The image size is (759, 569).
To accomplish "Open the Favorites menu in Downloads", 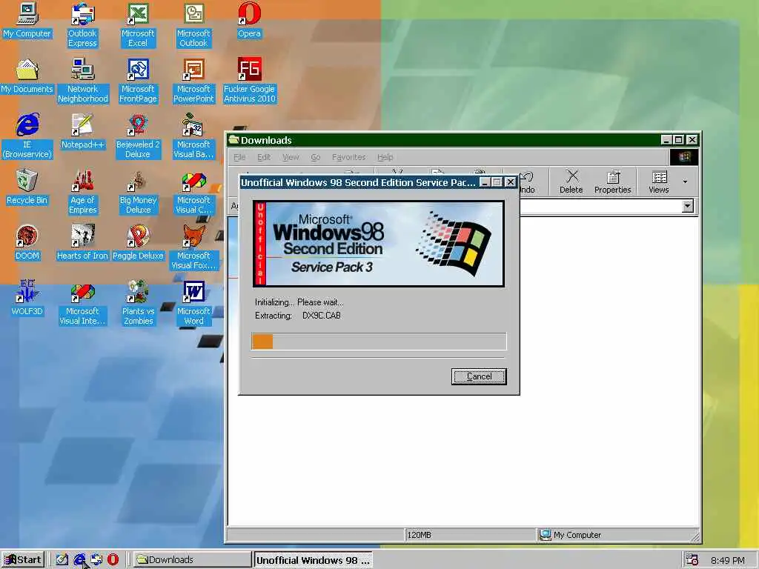I will (x=348, y=157).
